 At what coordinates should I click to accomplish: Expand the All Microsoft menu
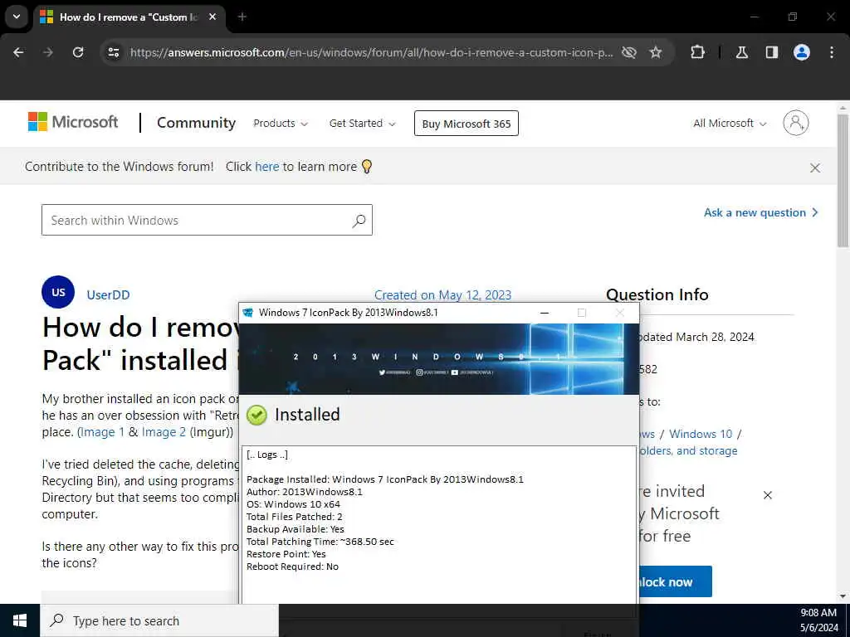coord(730,124)
